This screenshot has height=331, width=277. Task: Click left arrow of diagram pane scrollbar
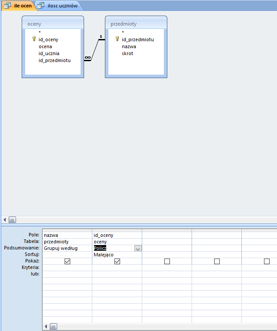pyautogui.click(x=5, y=220)
